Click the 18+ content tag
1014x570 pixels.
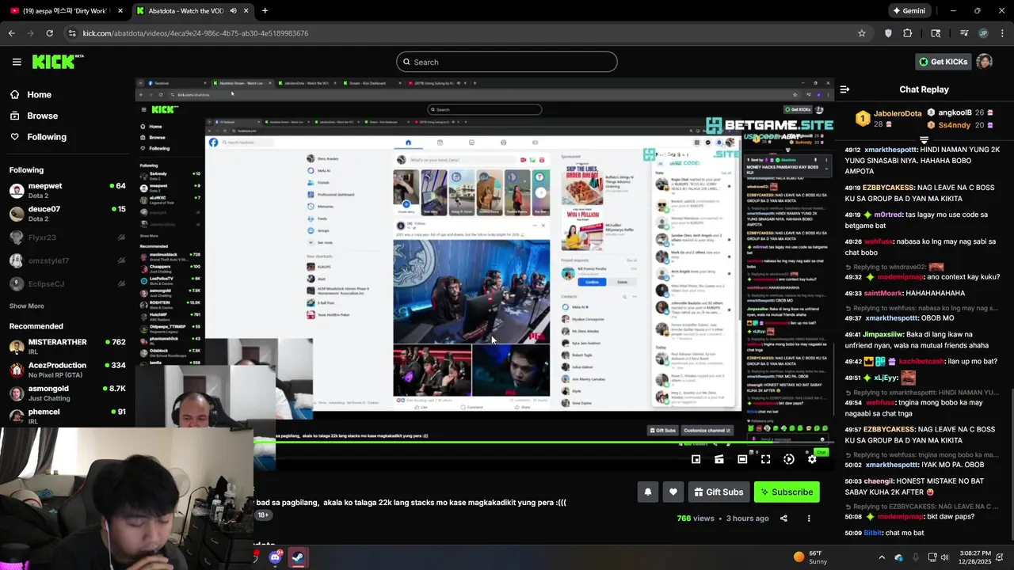pos(263,515)
